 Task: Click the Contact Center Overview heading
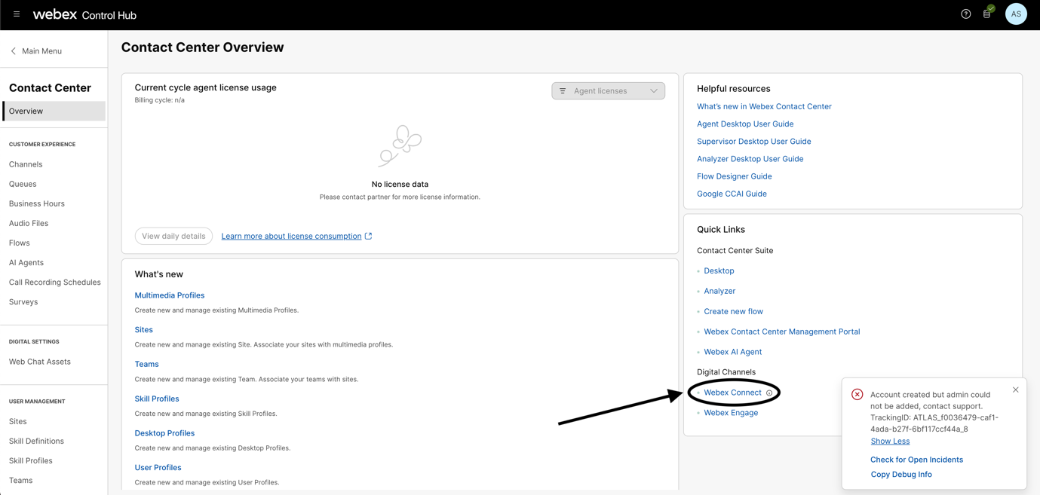click(203, 47)
